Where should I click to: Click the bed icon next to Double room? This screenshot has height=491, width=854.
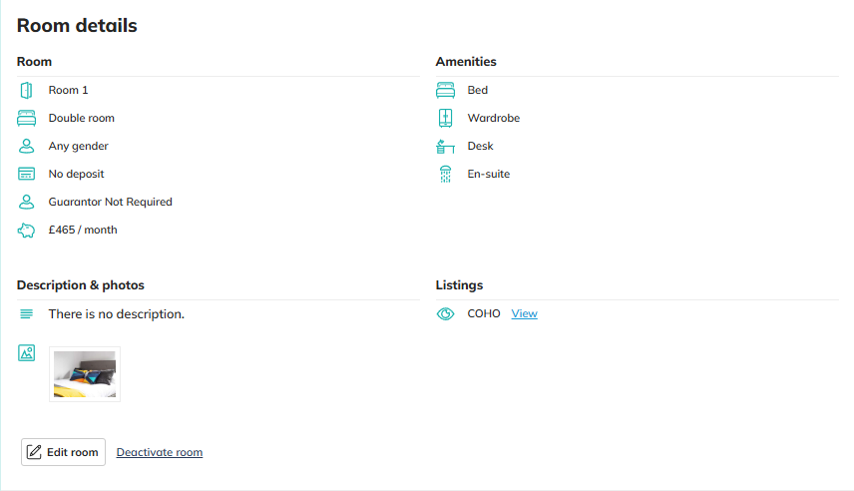pyautogui.click(x=26, y=118)
